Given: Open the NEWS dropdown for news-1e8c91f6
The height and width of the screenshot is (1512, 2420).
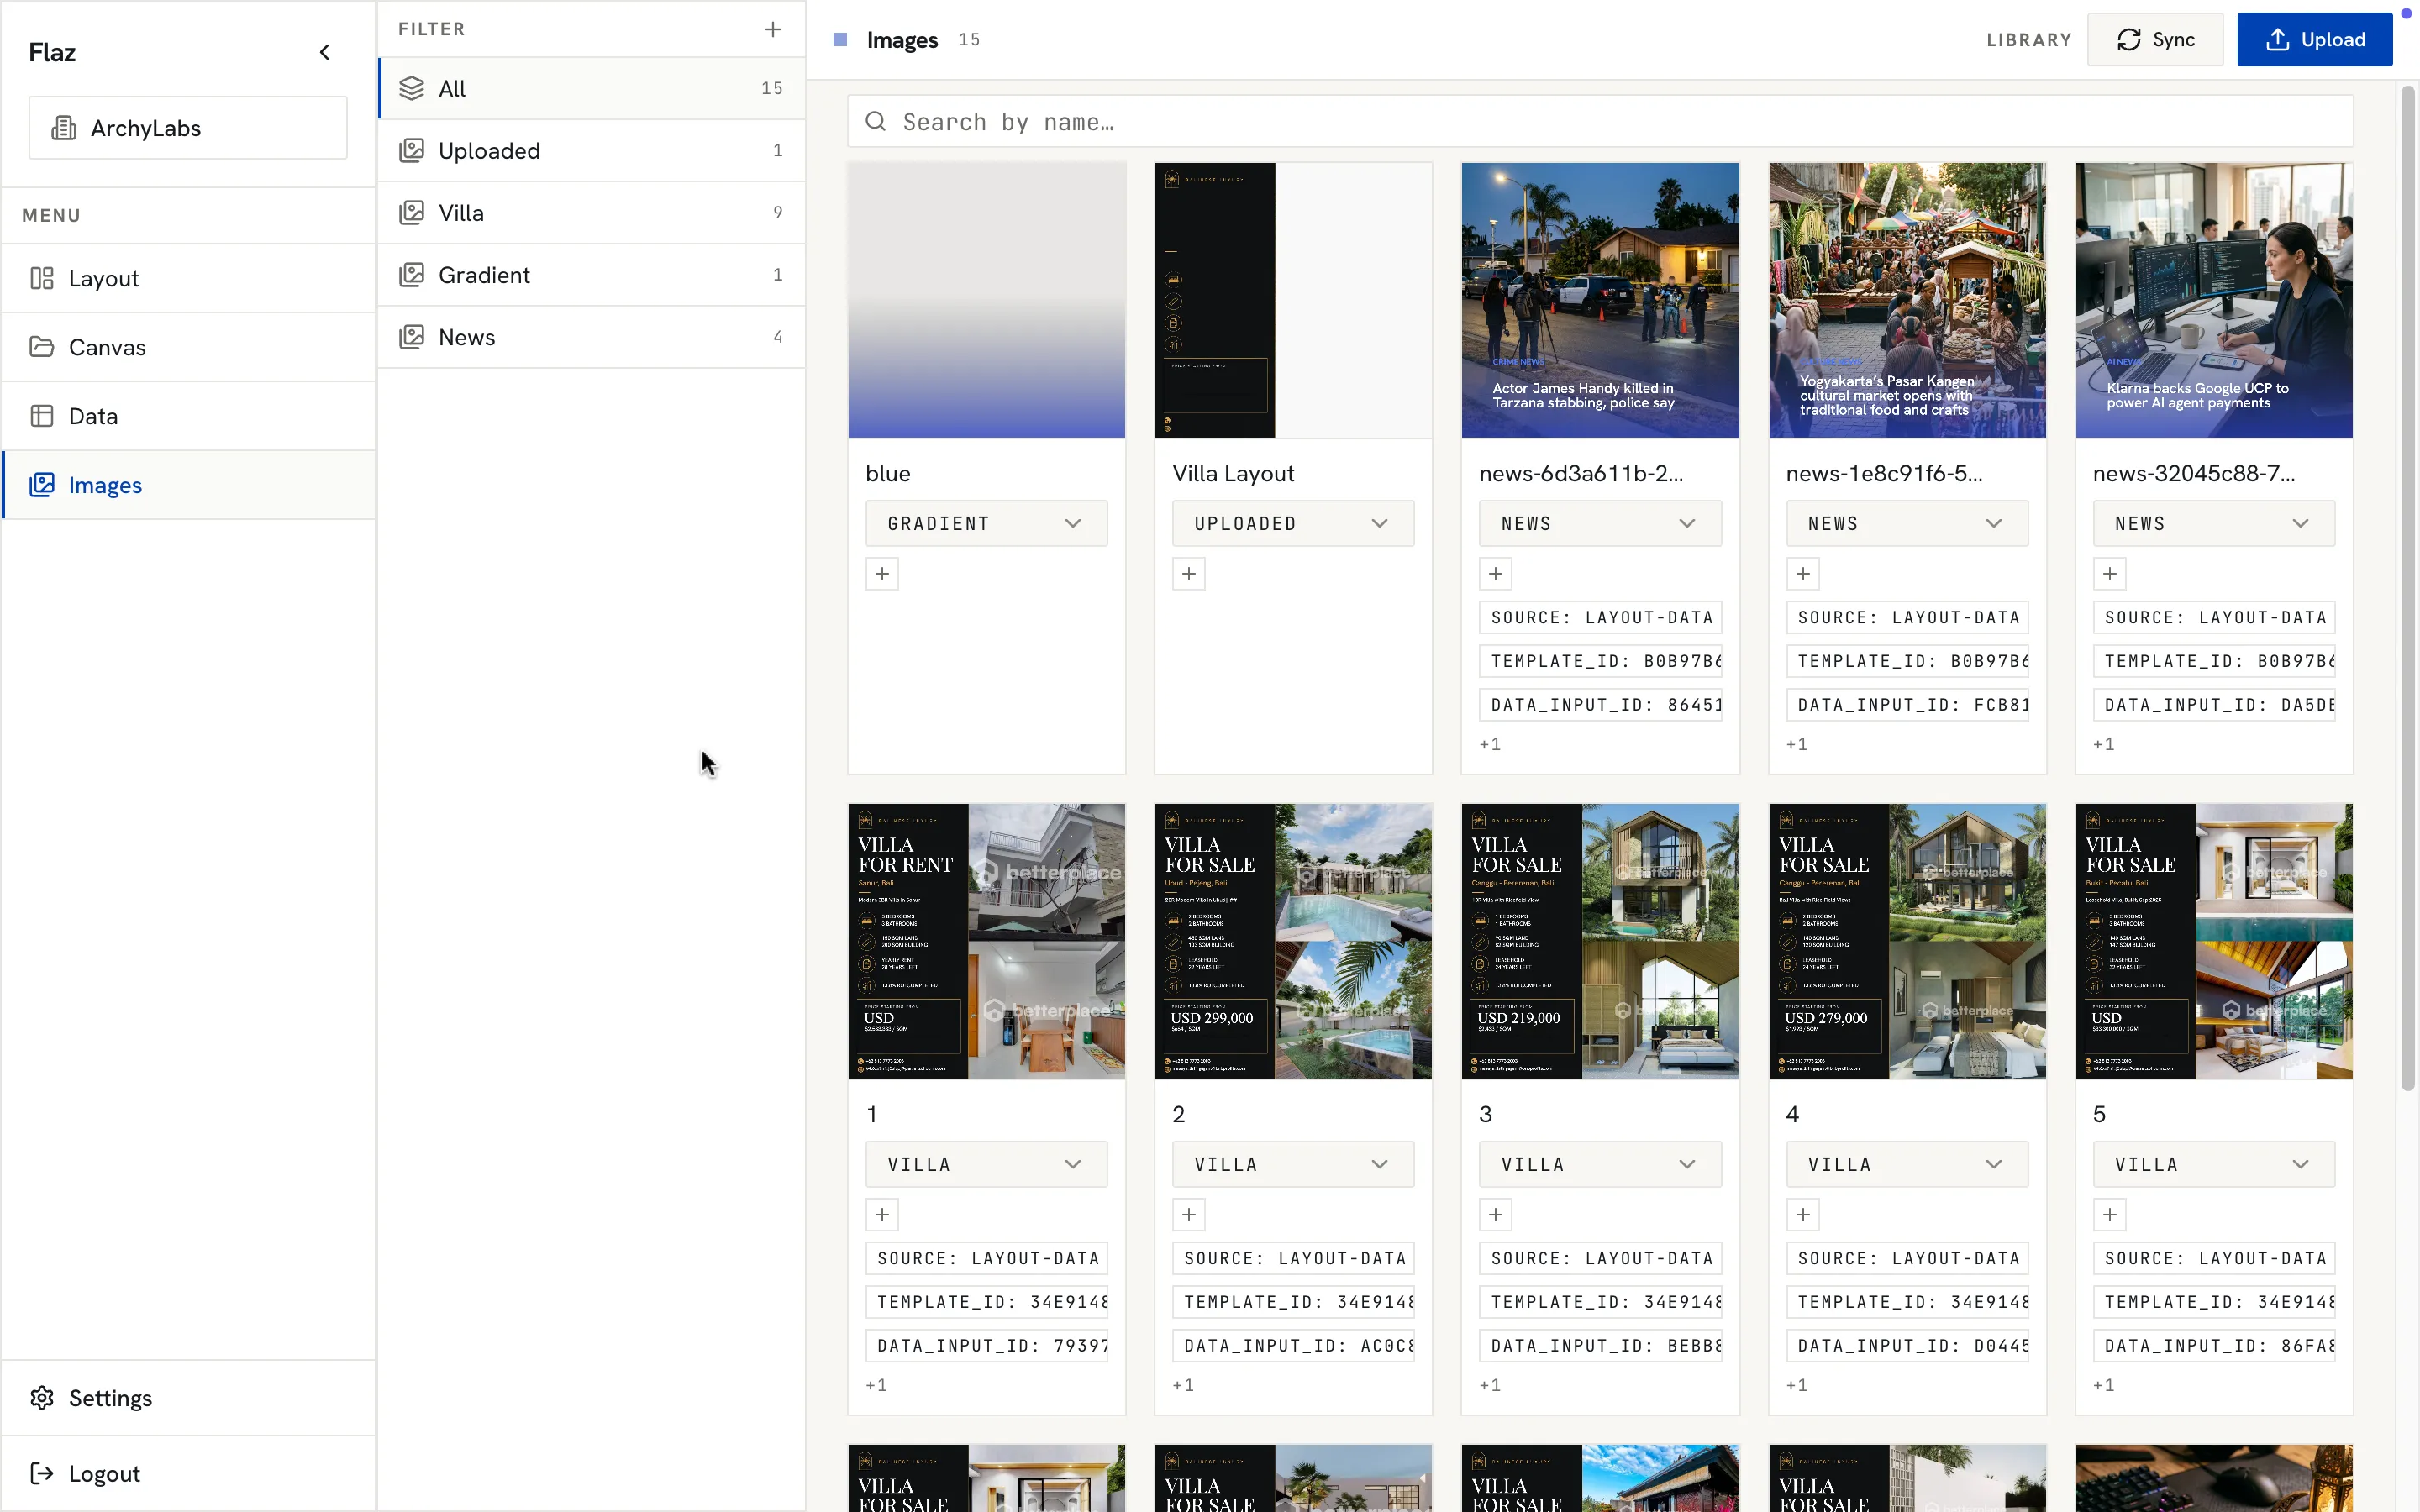Looking at the screenshot, I should [1907, 523].
